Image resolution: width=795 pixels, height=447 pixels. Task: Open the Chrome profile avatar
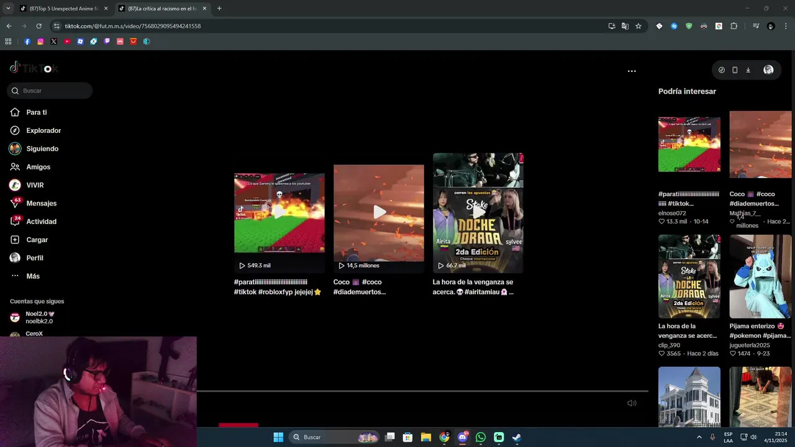click(x=771, y=26)
